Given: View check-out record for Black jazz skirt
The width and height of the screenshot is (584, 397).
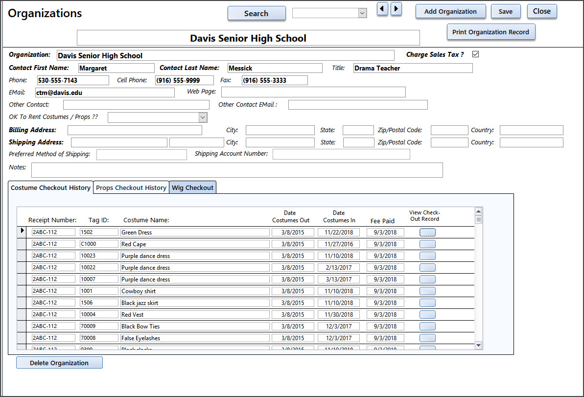Looking at the screenshot, I should point(427,303).
